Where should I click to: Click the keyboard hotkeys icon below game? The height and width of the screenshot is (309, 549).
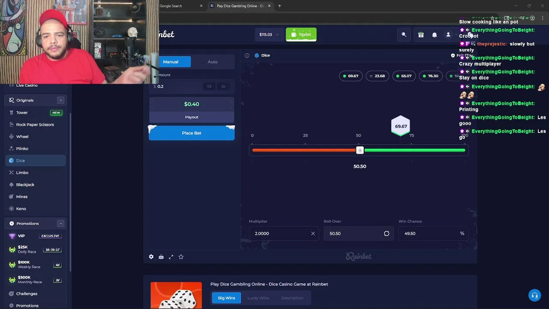pyautogui.click(x=161, y=257)
